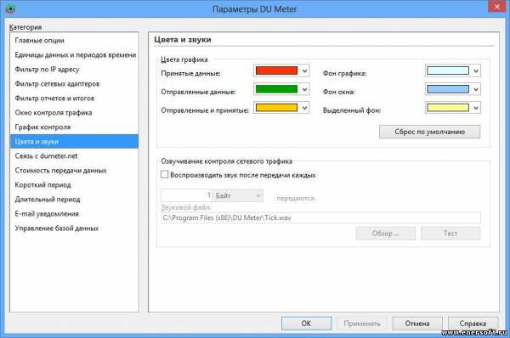Viewport: 510px width, 338px height.
Task: Click the Цвета и звуки heading text
Action: pos(183,40)
